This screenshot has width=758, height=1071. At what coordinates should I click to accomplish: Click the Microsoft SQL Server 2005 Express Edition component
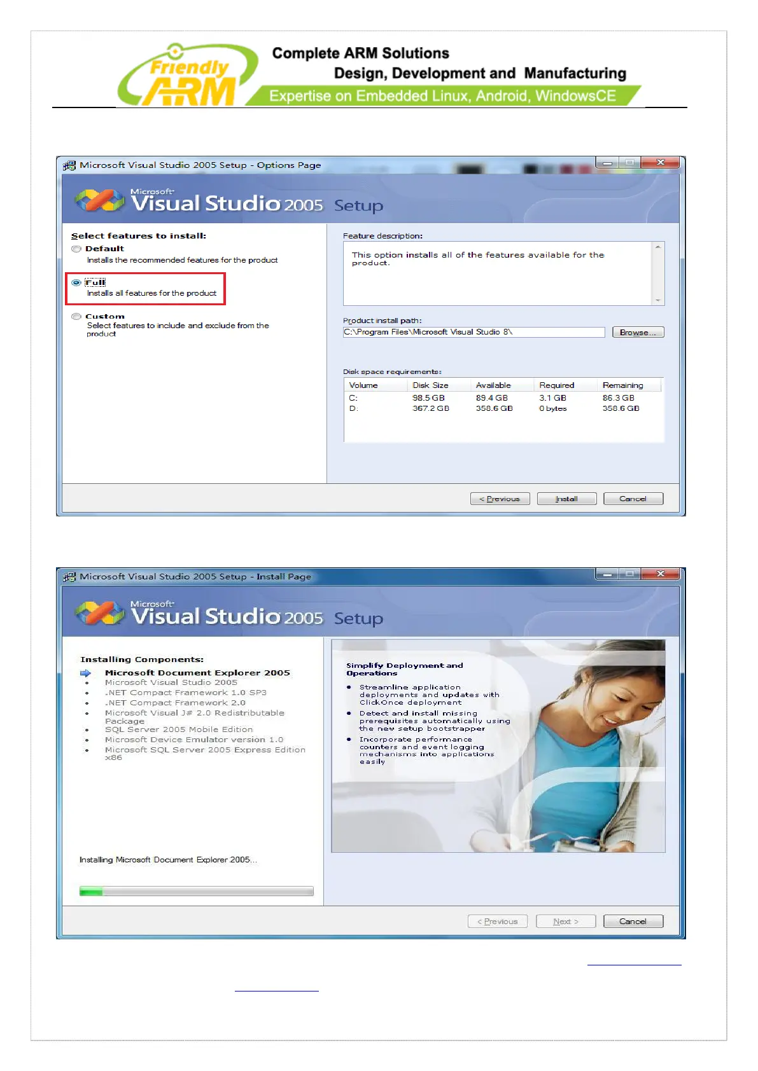click(x=205, y=754)
